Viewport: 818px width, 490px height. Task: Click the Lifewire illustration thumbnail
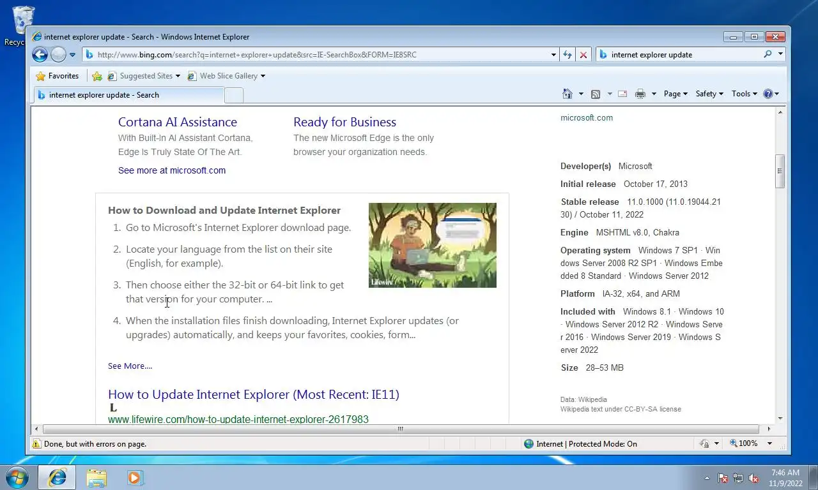433,245
